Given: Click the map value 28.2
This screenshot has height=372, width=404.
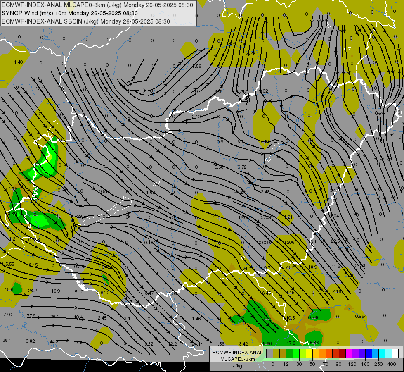Looking at the screenshot, I should [x=33, y=291].
